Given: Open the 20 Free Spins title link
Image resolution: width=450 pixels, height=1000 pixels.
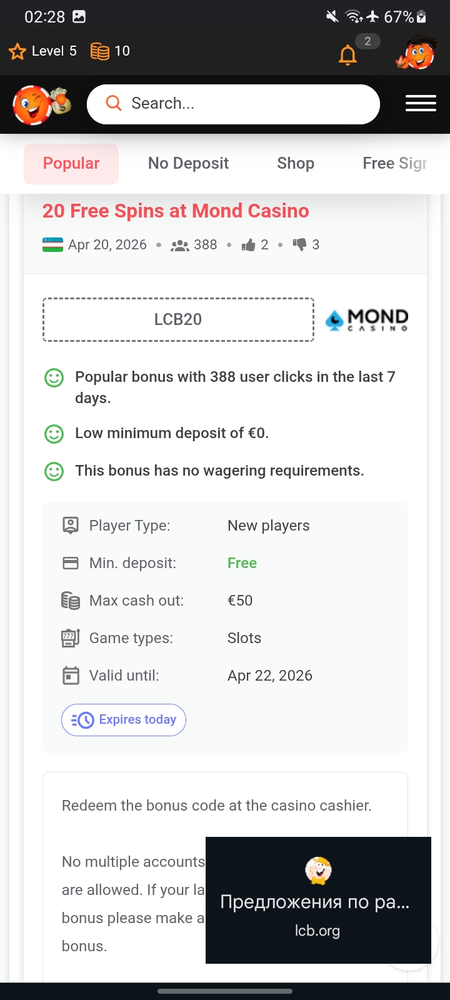Looking at the screenshot, I should pyautogui.click(x=176, y=211).
